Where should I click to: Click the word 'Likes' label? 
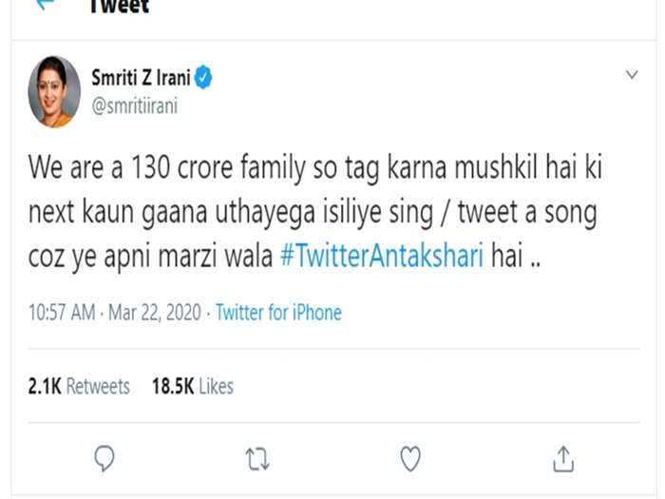click(216, 386)
